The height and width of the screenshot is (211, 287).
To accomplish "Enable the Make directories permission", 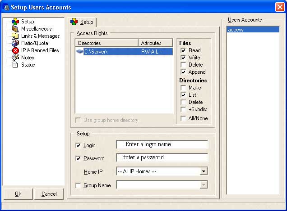I will click(x=183, y=88).
